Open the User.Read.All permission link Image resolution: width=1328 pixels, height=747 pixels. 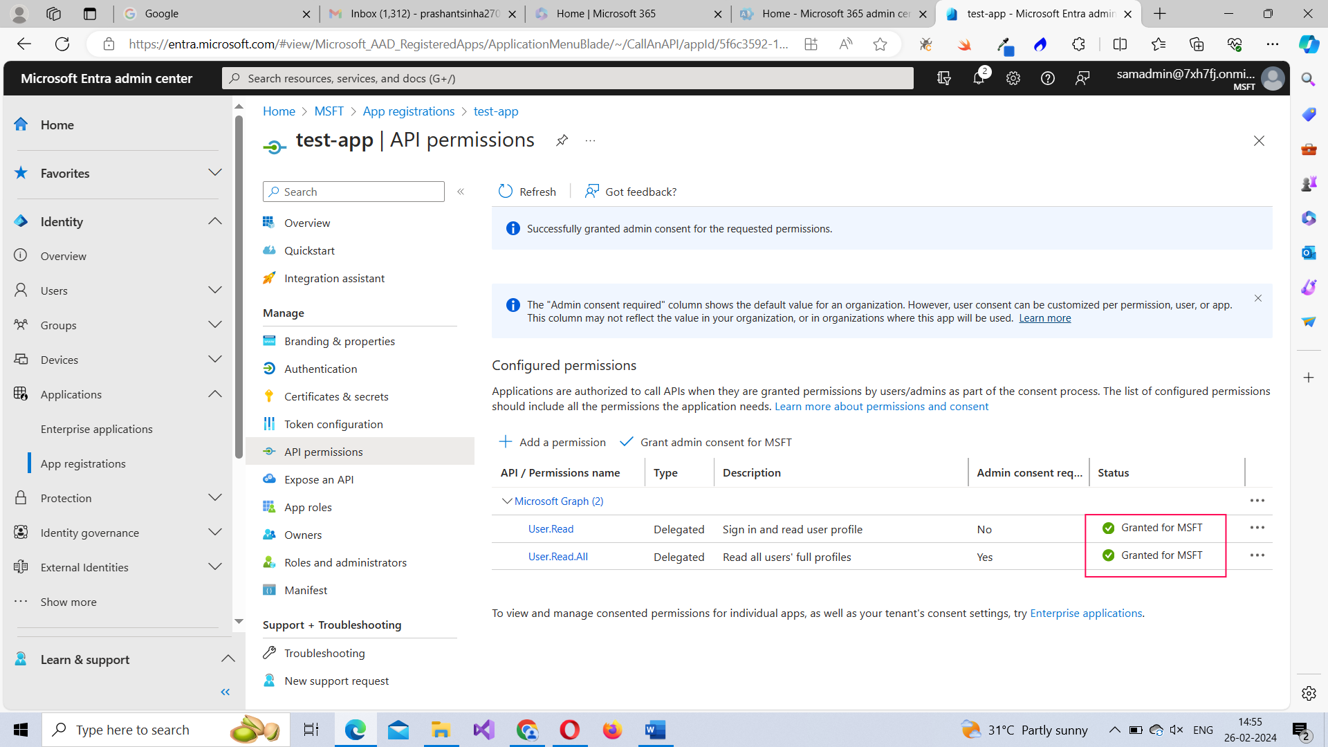[x=558, y=557]
